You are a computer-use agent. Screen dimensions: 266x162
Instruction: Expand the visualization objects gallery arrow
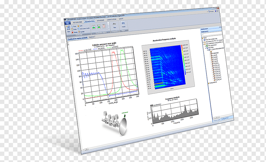click(109, 28)
